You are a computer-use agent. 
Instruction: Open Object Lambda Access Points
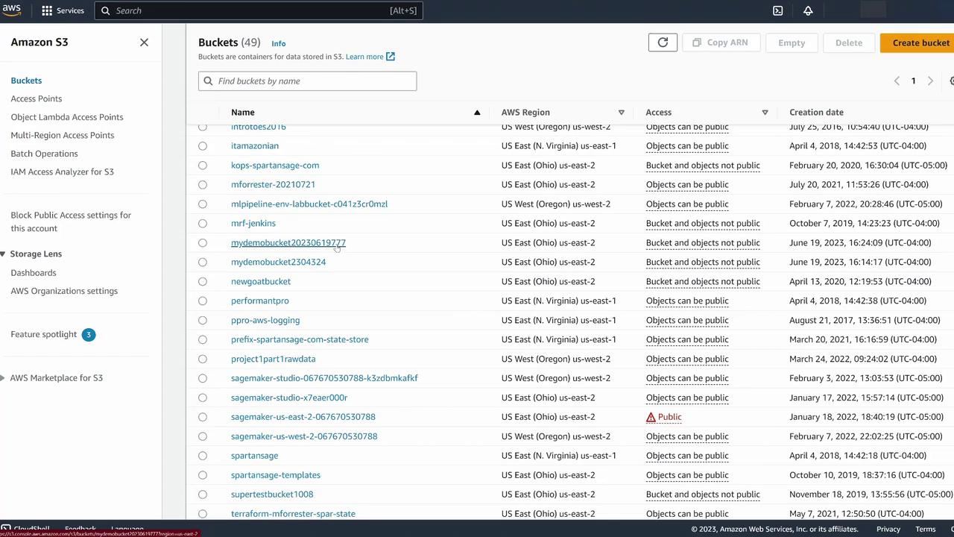point(67,117)
